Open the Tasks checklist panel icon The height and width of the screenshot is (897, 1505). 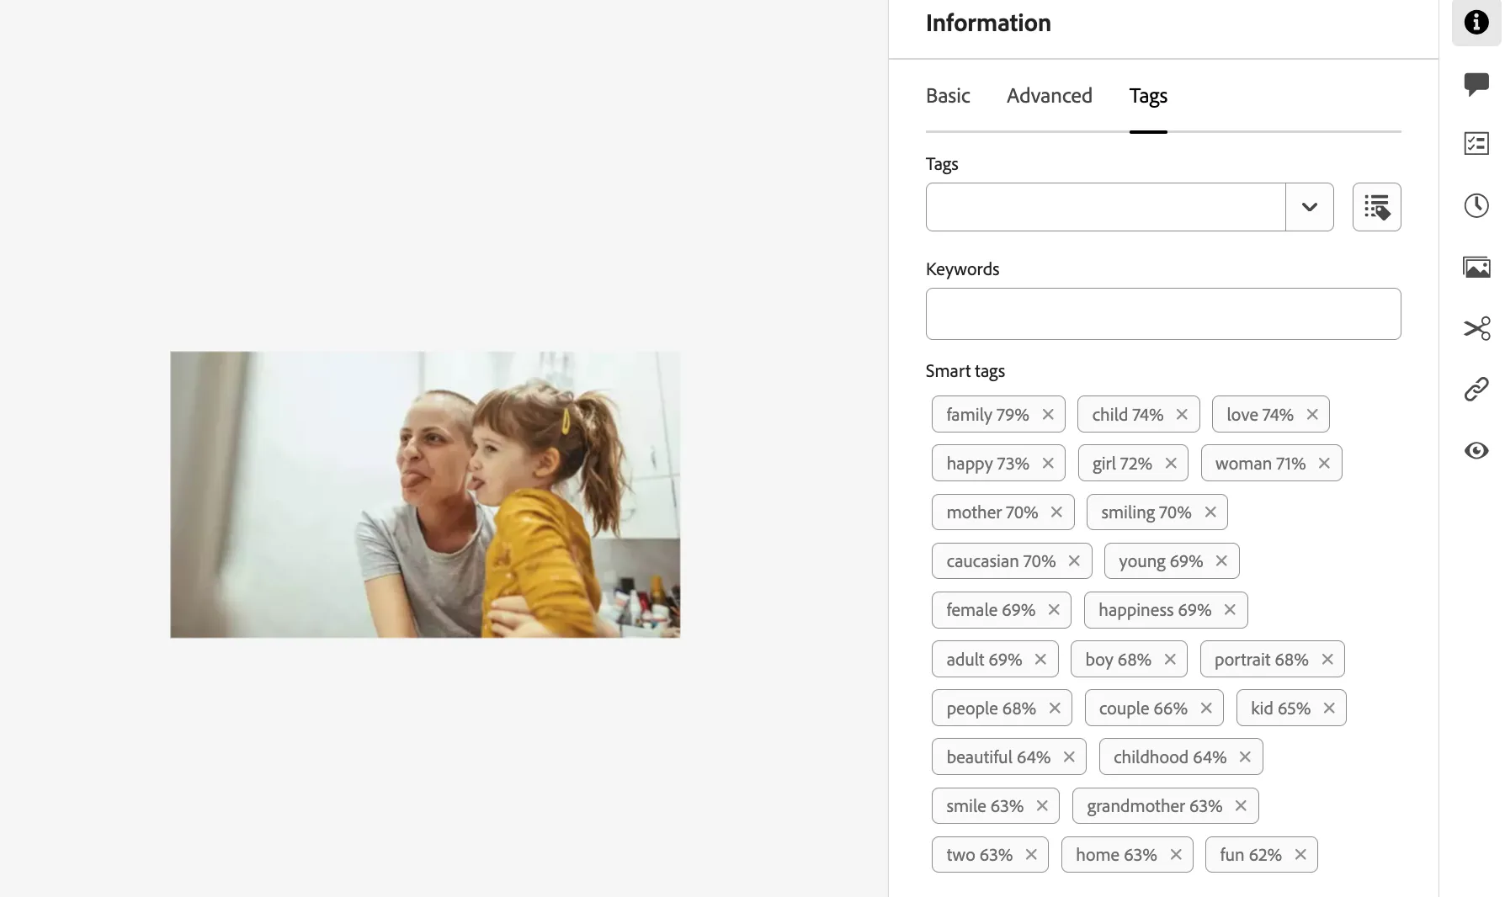[x=1476, y=144]
